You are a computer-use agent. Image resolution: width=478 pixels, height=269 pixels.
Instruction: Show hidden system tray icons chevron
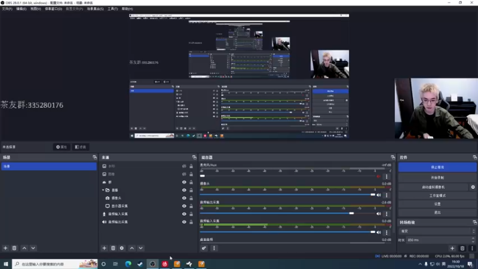pyautogui.click(x=420, y=264)
